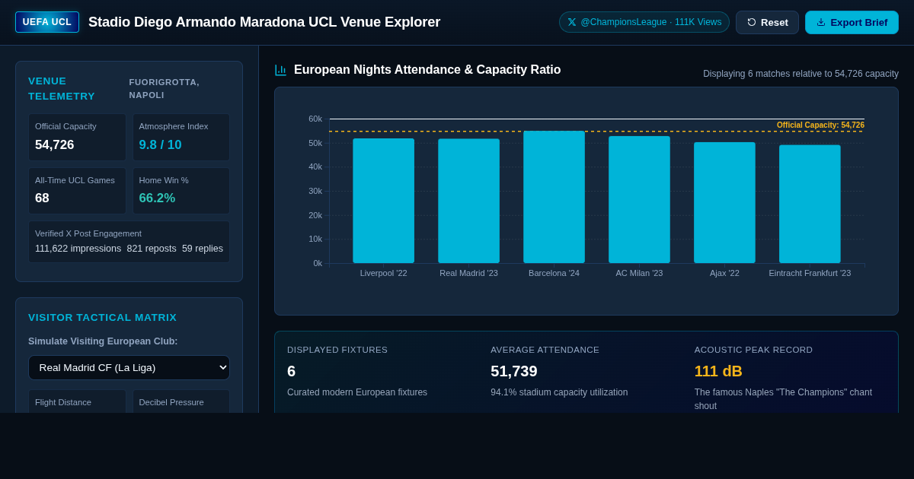The width and height of the screenshot is (914, 479).
Task: Click the Decibel Pressure card label
Action: (x=171, y=402)
